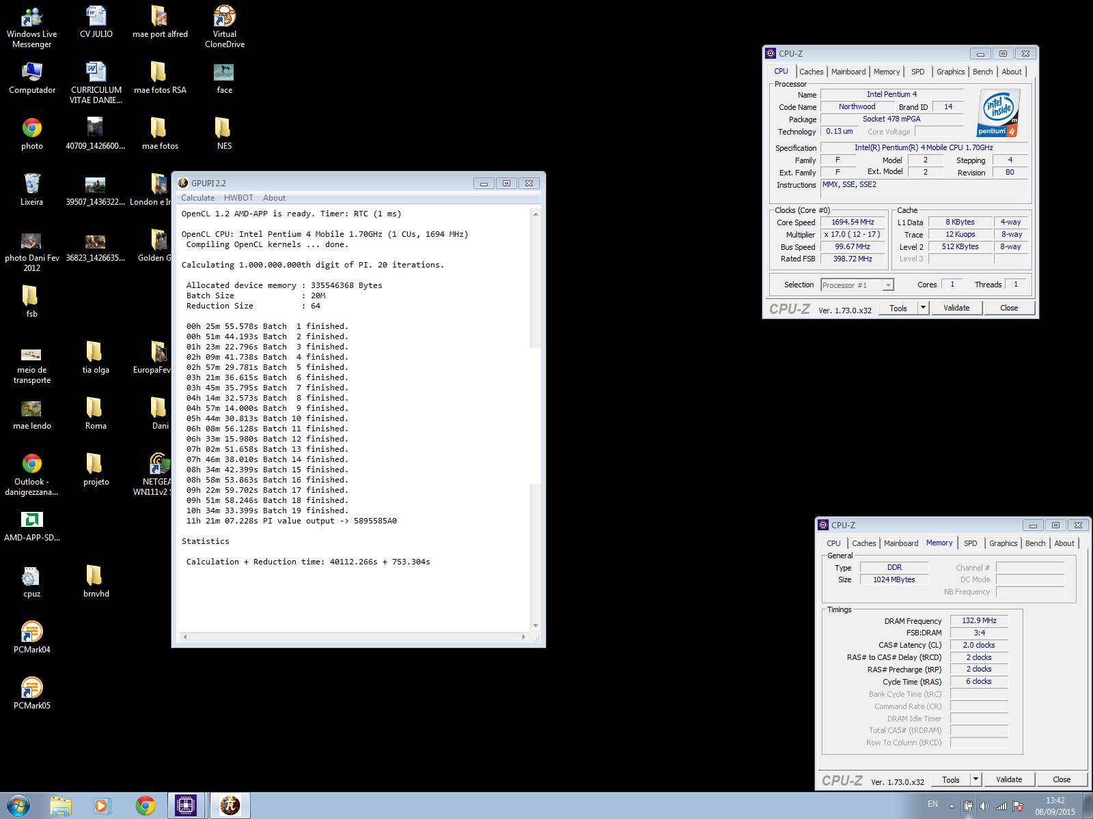Open the EN language indicator
This screenshot has width=1093, height=819.
point(932,804)
